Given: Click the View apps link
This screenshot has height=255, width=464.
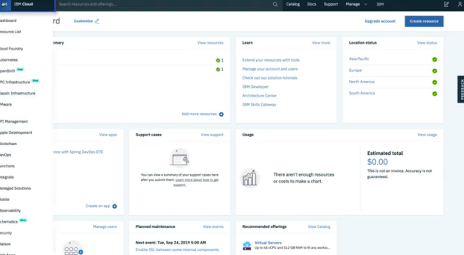Looking at the screenshot, I should (108, 134).
